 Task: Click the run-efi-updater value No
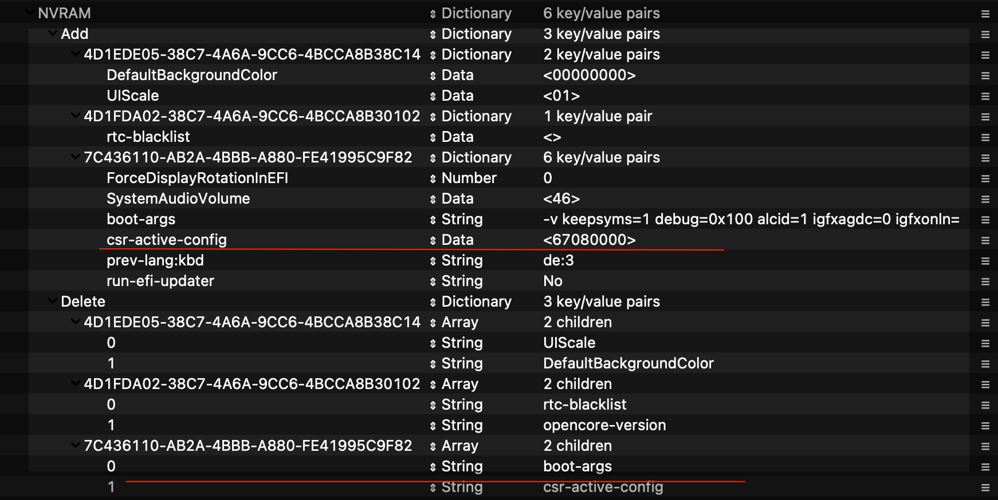tap(553, 281)
